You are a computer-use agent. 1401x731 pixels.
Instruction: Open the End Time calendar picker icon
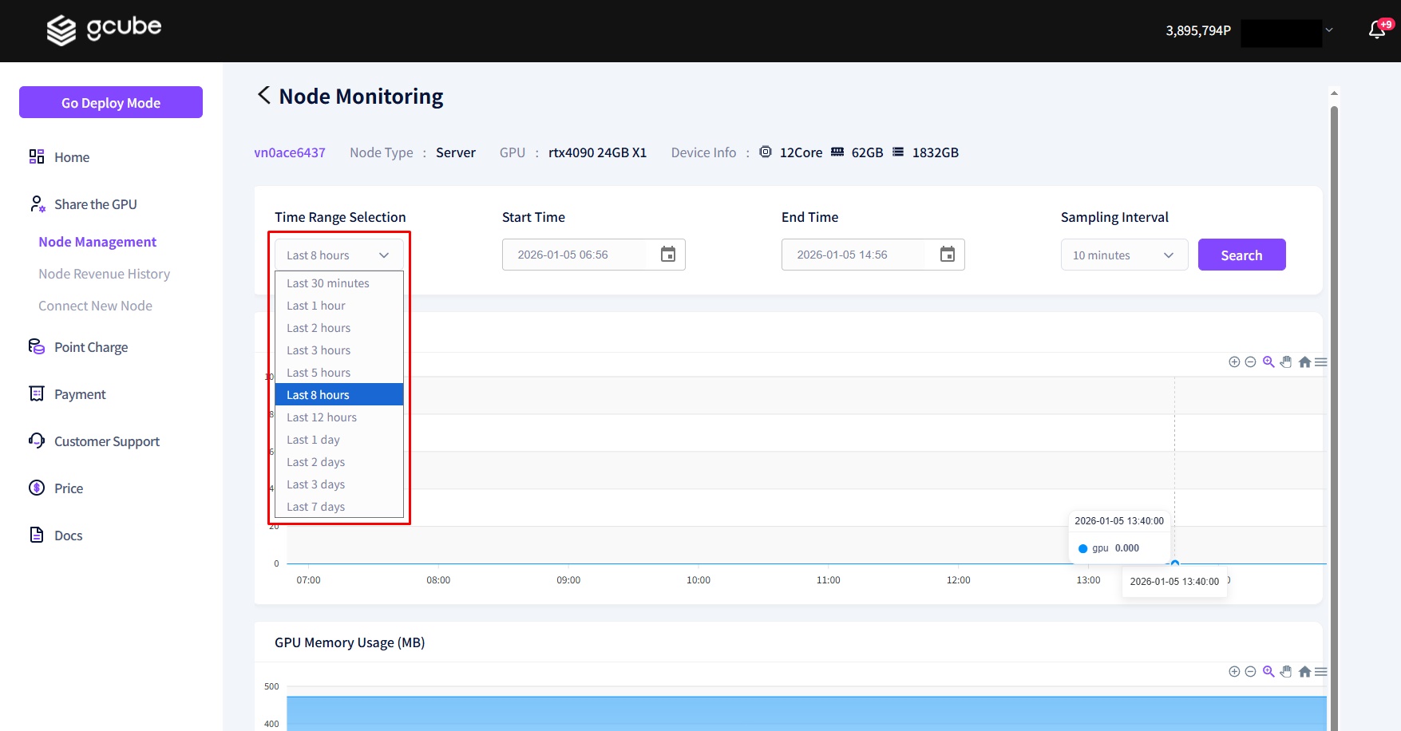point(948,255)
